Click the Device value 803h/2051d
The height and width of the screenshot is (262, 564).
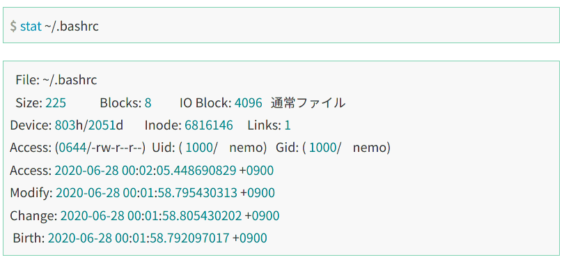(89, 125)
